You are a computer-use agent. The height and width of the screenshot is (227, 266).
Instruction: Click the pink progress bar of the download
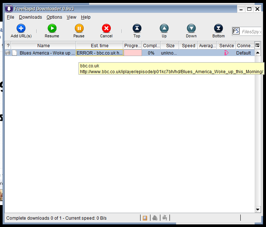133,53
